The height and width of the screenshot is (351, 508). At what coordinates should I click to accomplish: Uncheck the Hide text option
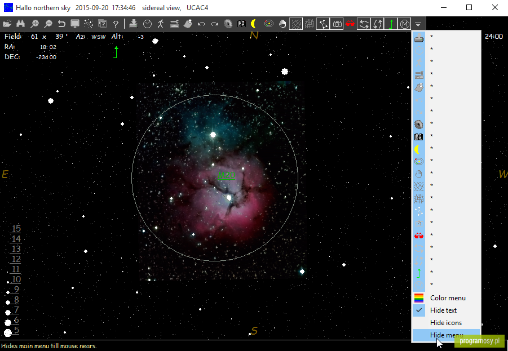[447, 310]
